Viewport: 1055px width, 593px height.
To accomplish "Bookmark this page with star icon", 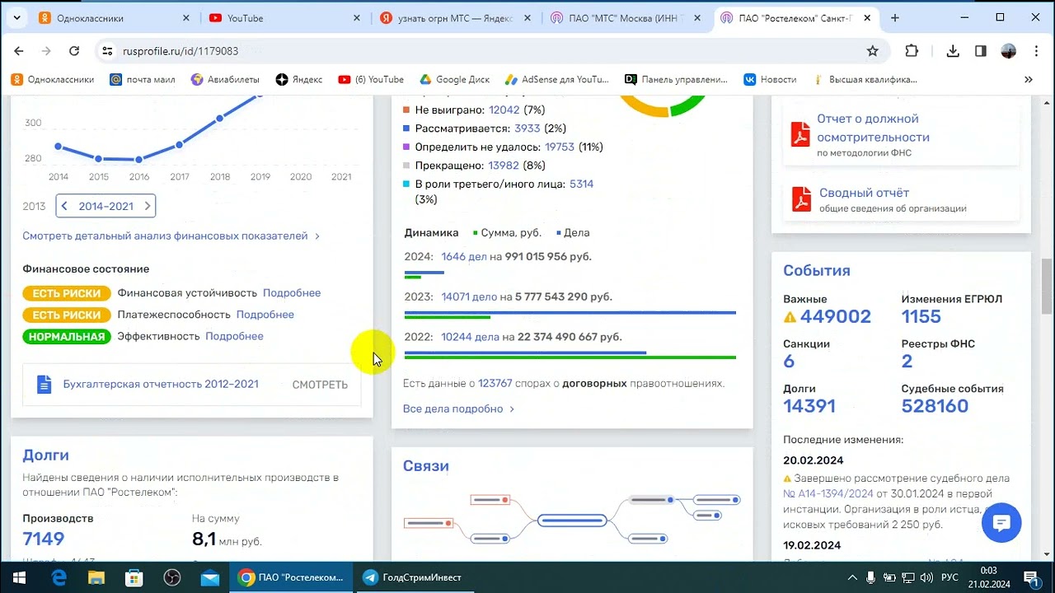I will click(x=872, y=51).
